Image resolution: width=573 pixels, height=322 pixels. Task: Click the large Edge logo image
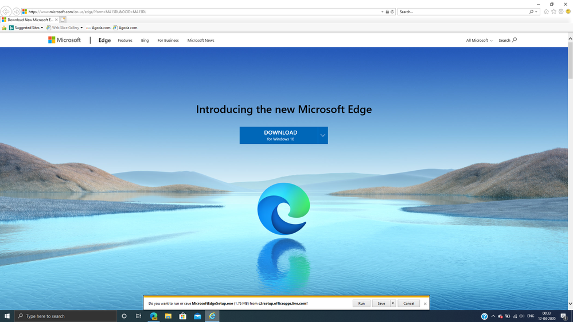click(283, 209)
